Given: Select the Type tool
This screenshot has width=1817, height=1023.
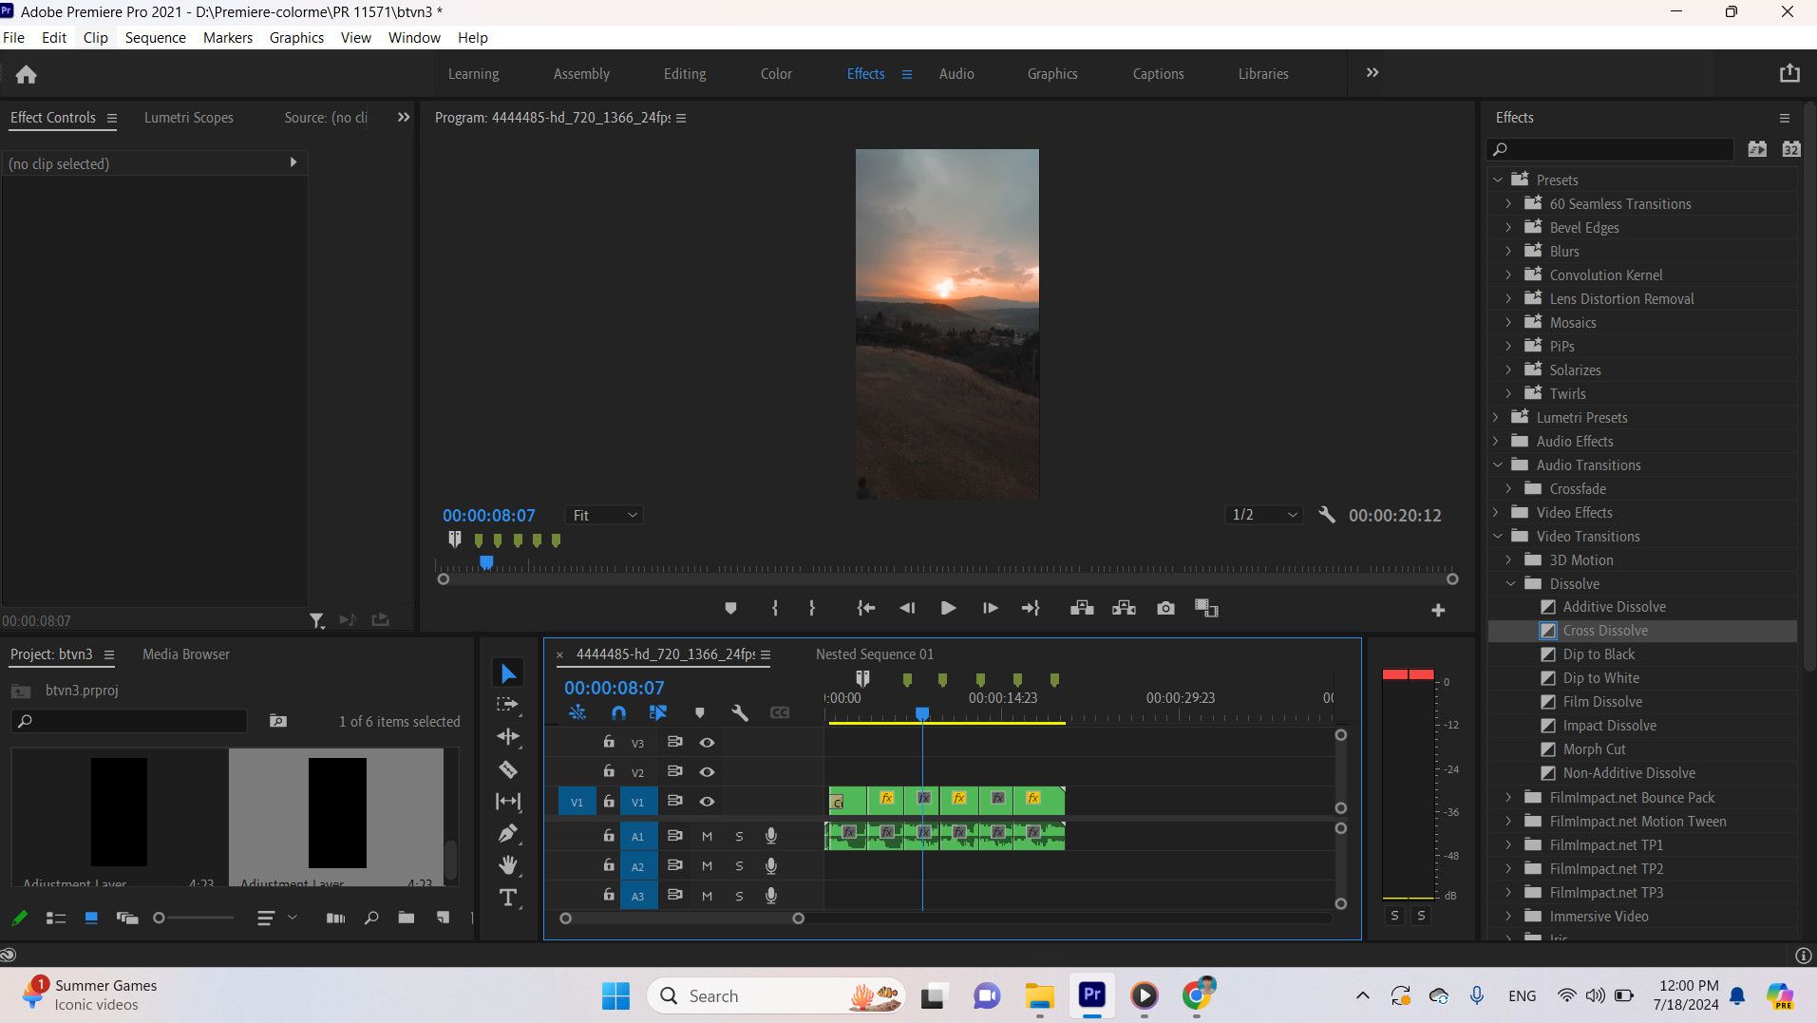Looking at the screenshot, I should (x=508, y=898).
